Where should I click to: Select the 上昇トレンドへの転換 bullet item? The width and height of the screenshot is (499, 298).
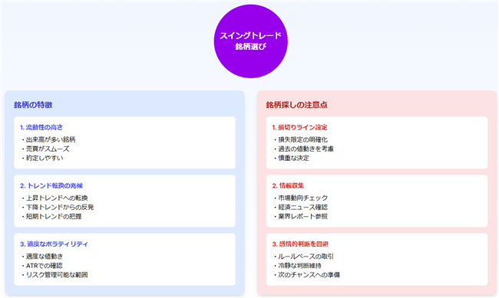click(x=55, y=198)
